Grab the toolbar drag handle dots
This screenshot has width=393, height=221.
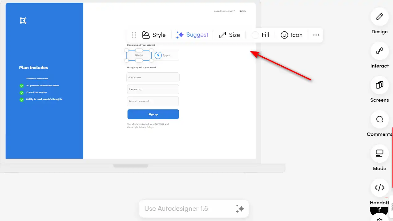(134, 35)
